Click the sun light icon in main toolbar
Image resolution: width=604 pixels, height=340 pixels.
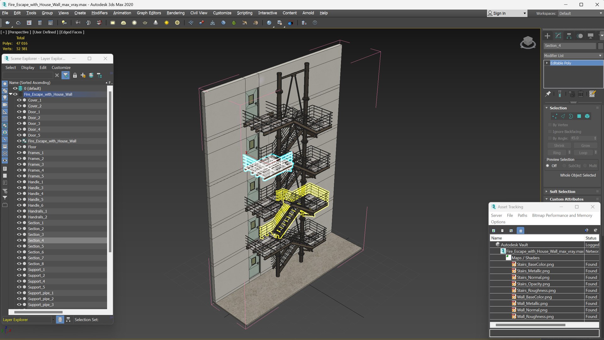point(167,23)
